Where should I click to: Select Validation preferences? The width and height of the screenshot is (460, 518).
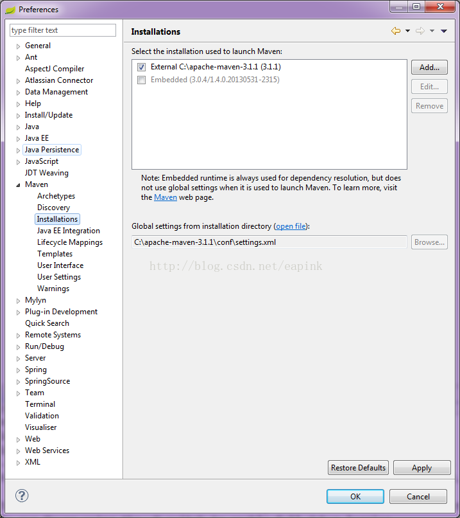[x=42, y=416]
